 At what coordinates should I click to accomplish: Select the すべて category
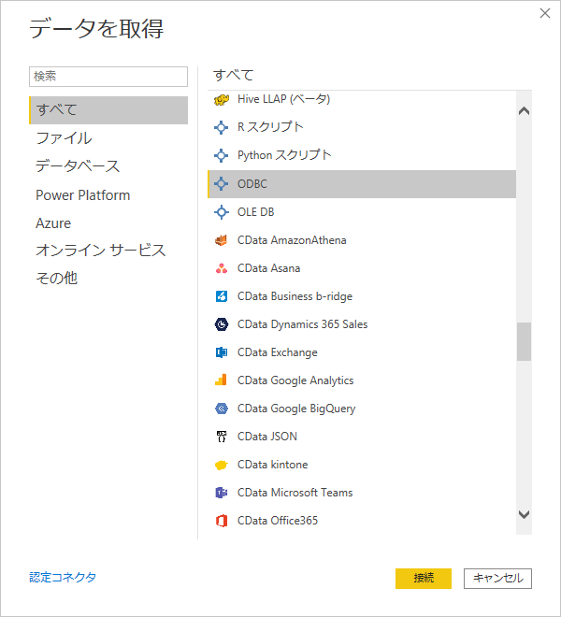click(108, 110)
